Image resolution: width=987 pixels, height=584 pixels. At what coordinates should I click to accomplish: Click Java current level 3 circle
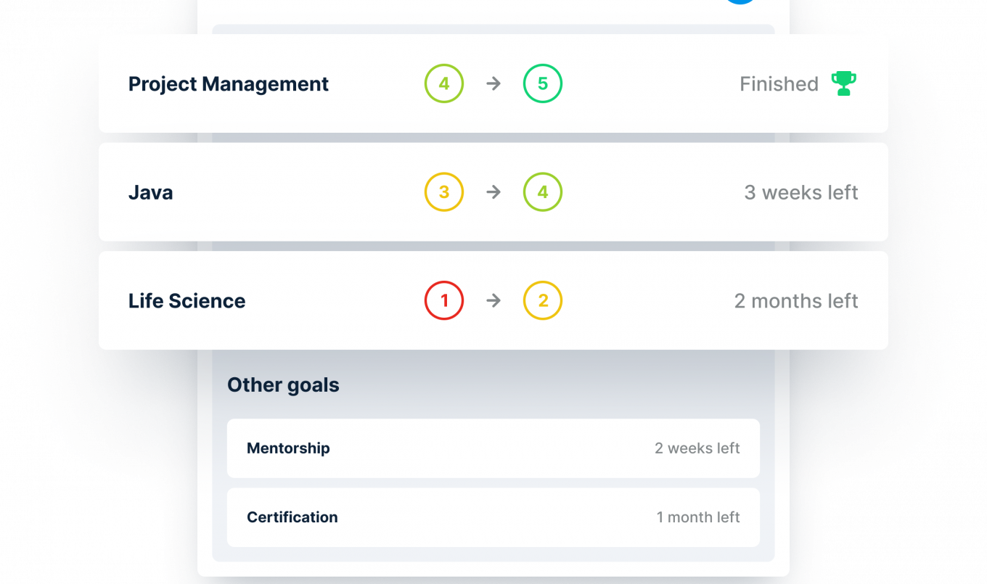coord(444,192)
